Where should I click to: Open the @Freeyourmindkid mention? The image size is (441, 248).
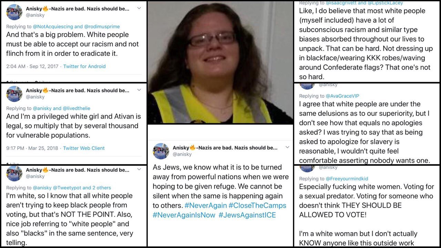(x=347, y=179)
